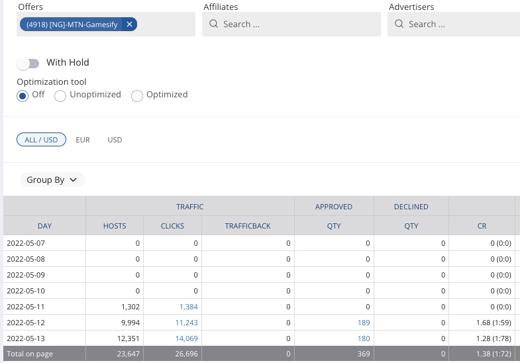Screen dimensions: 520x363
Task: Switch to the ALL / USD currency tab
Action: tap(41, 140)
